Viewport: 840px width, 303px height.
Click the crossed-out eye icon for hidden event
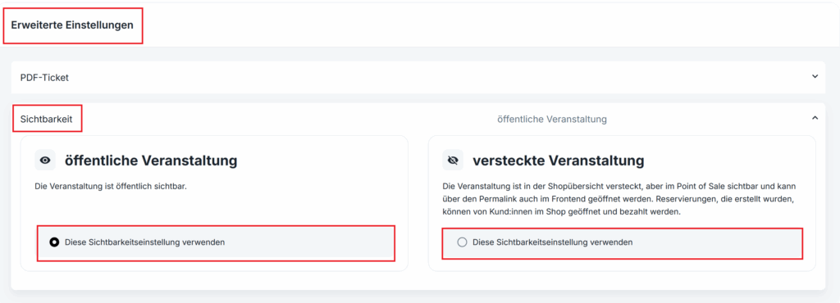click(x=453, y=160)
